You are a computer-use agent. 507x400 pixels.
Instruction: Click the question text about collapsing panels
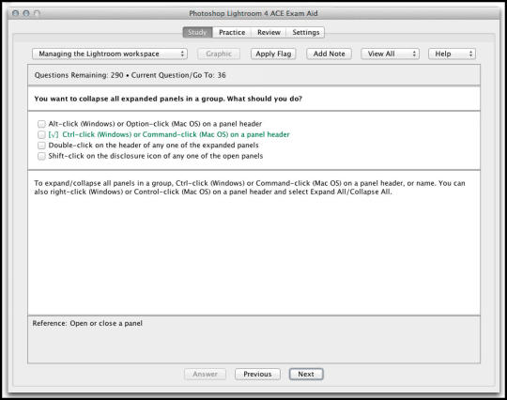point(168,99)
